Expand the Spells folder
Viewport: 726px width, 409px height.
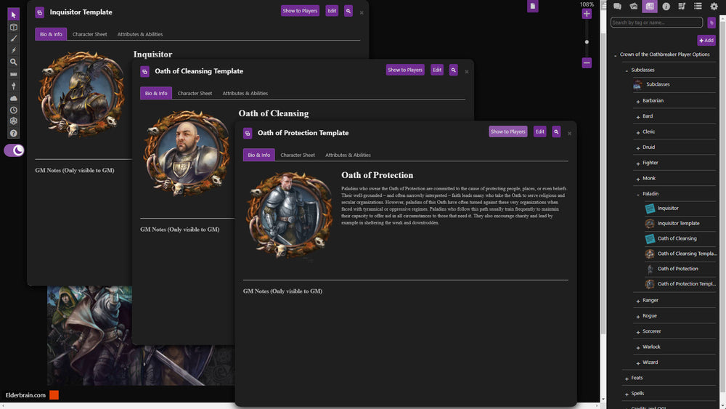coord(626,394)
